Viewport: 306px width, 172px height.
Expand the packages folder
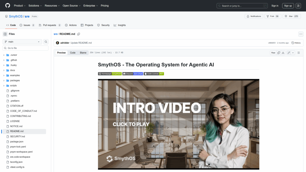pyautogui.click(x=4, y=80)
